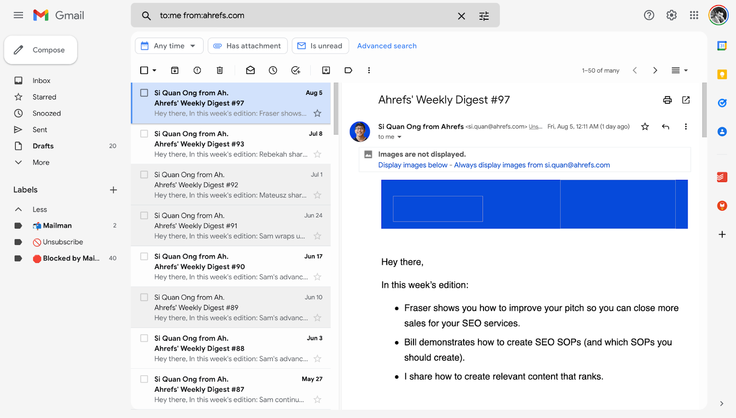Compose a new email

click(x=40, y=50)
